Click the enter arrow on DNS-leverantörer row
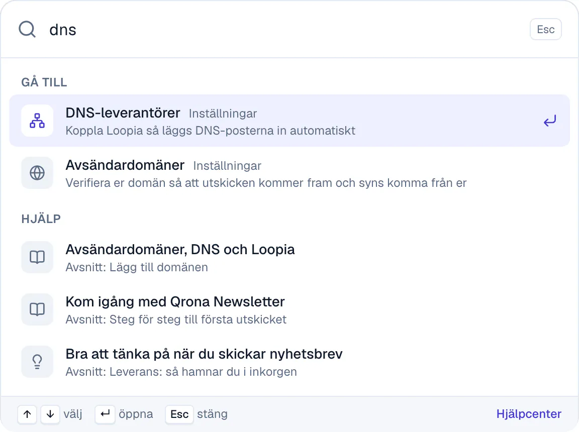This screenshot has width=579, height=432. (x=550, y=121)
